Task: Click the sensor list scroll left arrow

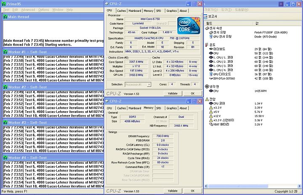Action: [206, 186]
